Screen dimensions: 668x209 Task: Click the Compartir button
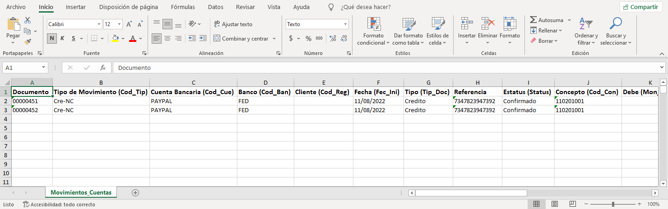pyautogui.click(x=642, y=7)
